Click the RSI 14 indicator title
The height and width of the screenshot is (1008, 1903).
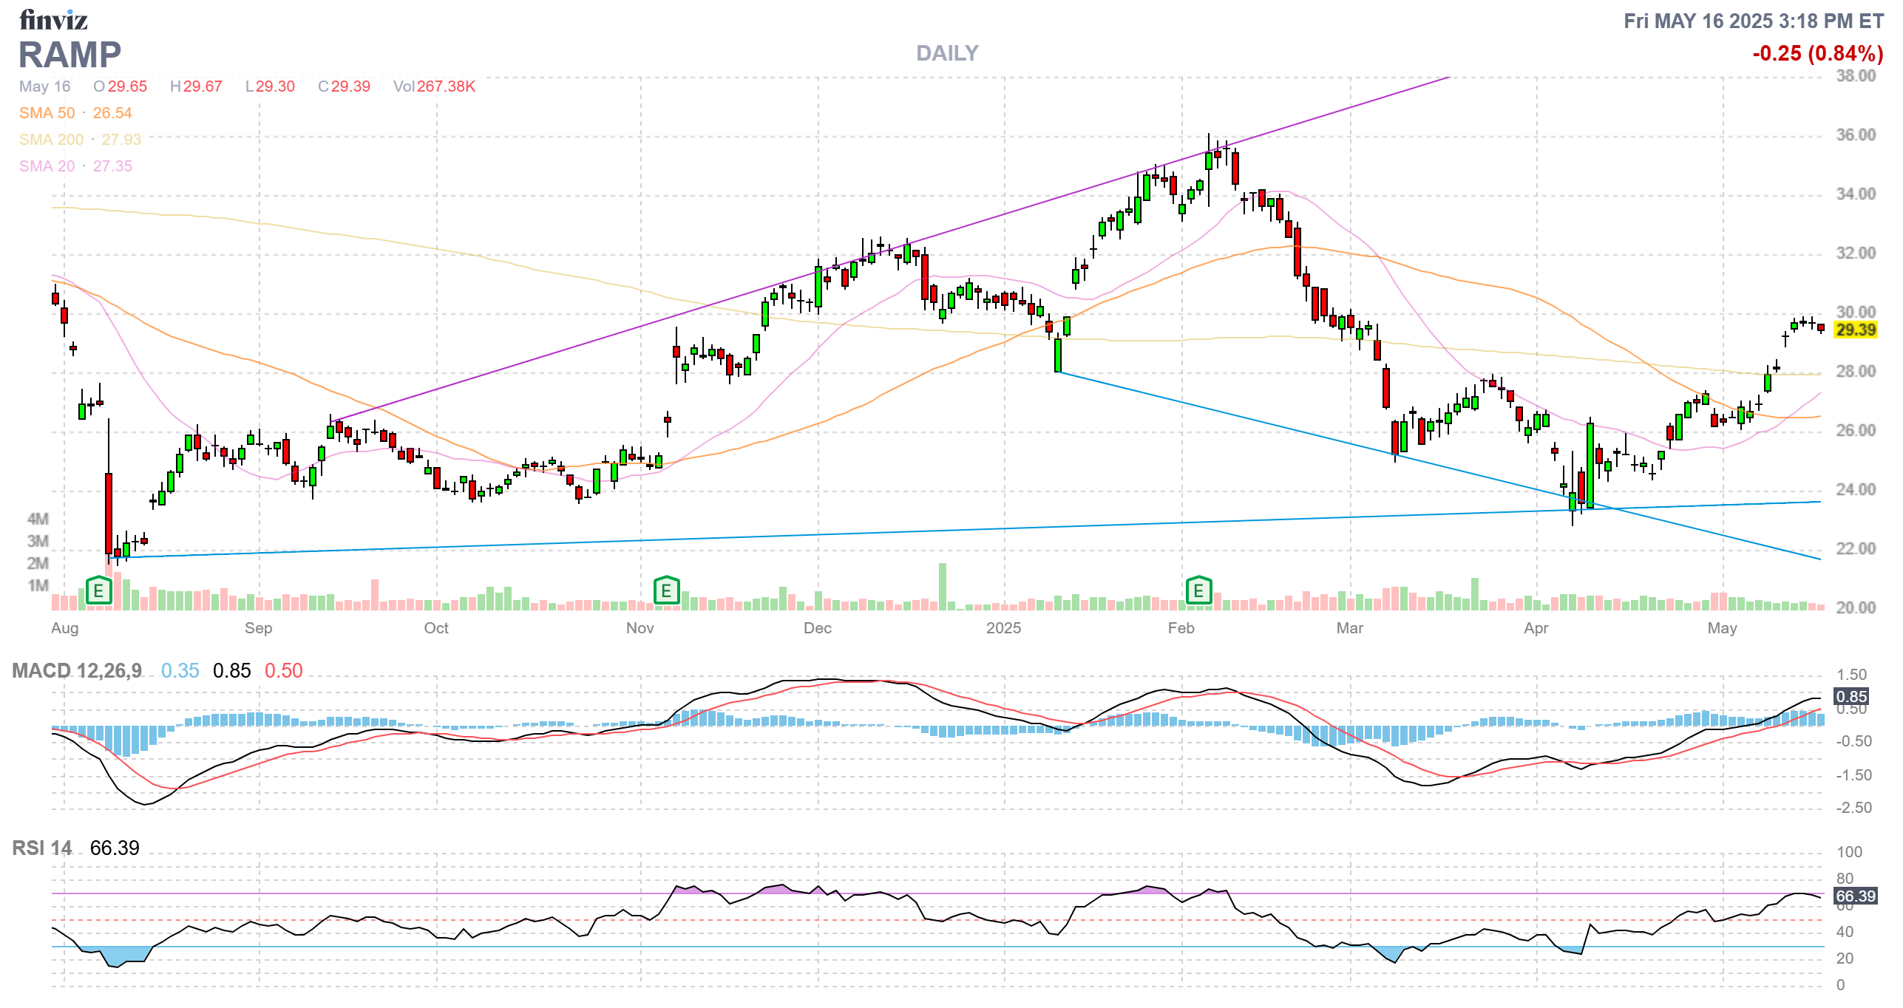[x=42, y=848]
